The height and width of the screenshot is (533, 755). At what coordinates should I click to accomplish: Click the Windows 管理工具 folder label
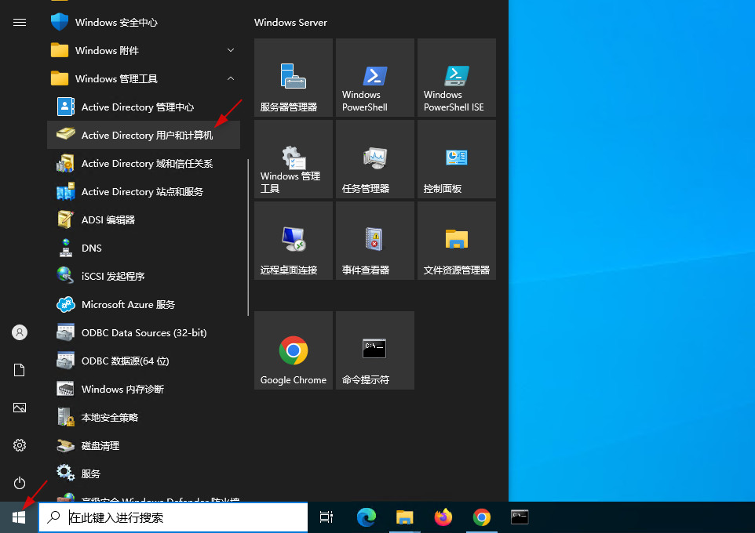[x=116, y=78]
